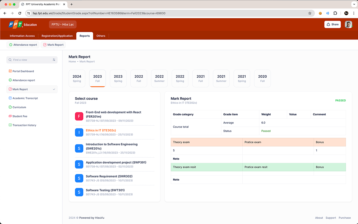Click the filter sliders icon in search box
358x224 pixels.
(x=54, y=60)
